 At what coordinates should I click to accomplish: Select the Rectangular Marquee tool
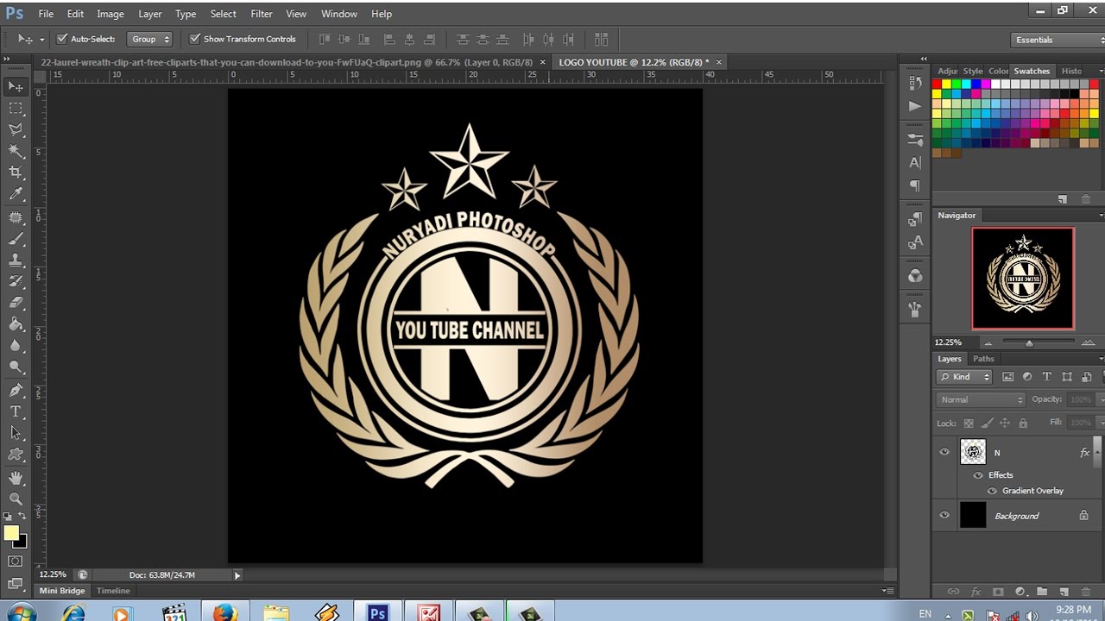pyautogui.click(x=16, y=108)
